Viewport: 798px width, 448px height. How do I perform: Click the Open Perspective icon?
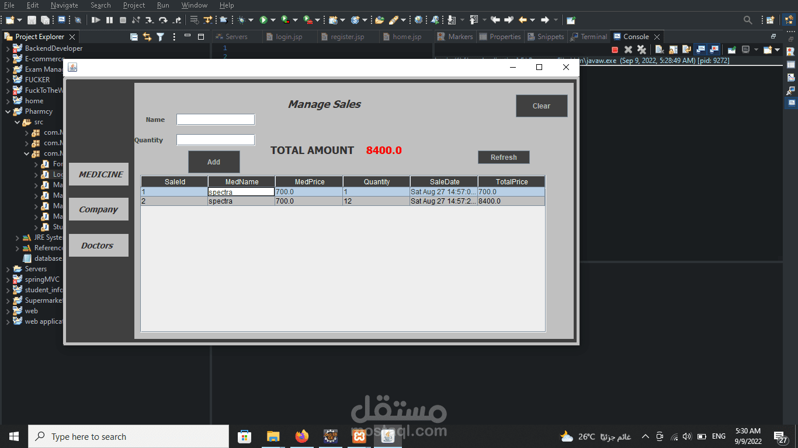pos(771,20)
